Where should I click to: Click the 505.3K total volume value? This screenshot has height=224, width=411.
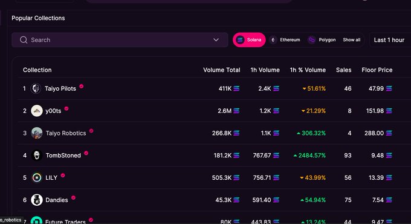tap(222, 178)
